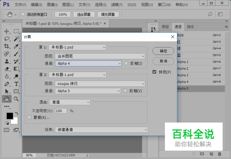Image resolution: width=231 pixels, height=159 pixels.
Task: Select the Zoom tool
Action: [16, 99]
